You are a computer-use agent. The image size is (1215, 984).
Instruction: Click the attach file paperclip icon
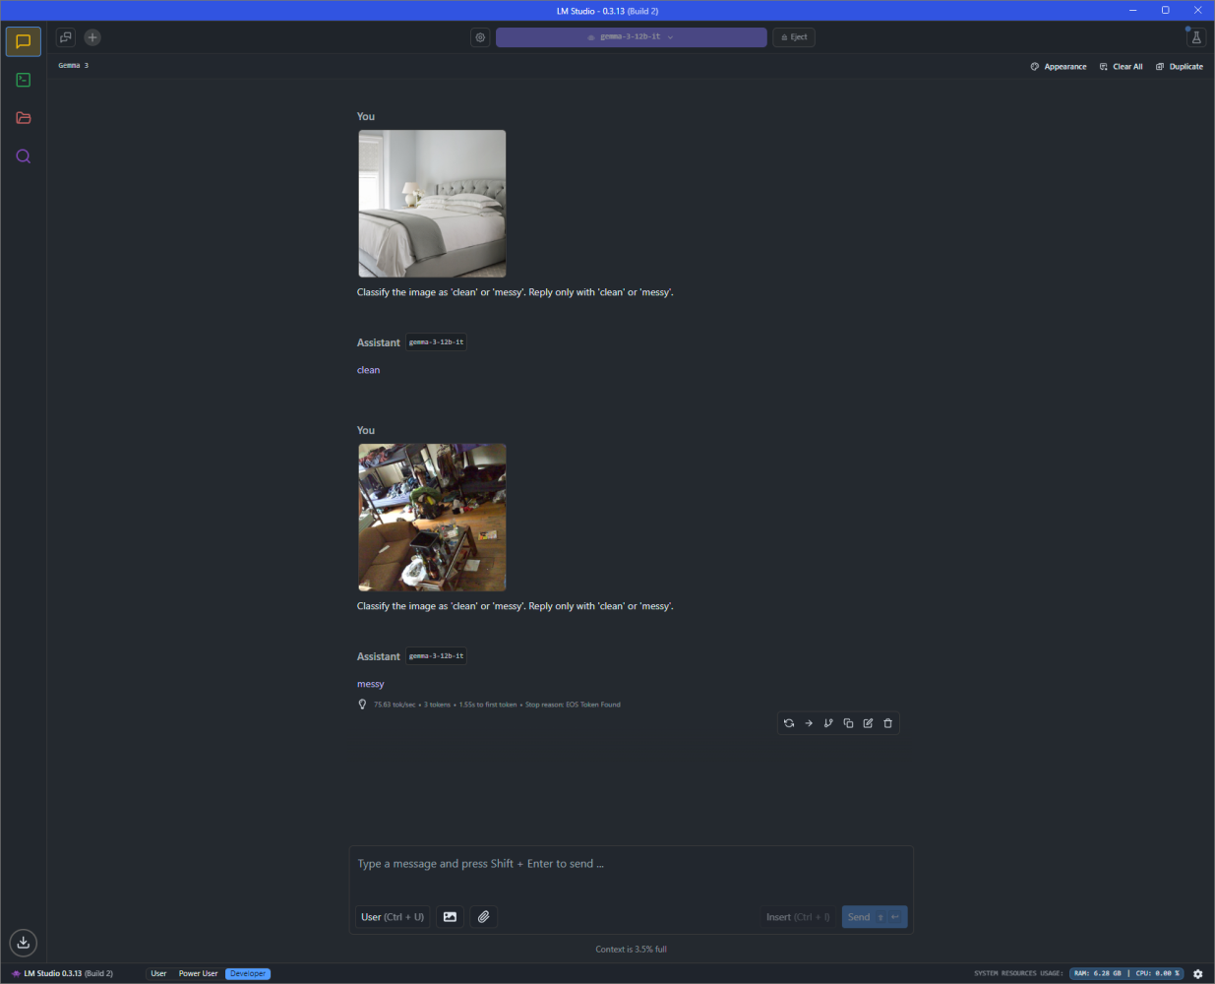pos(483,917)
